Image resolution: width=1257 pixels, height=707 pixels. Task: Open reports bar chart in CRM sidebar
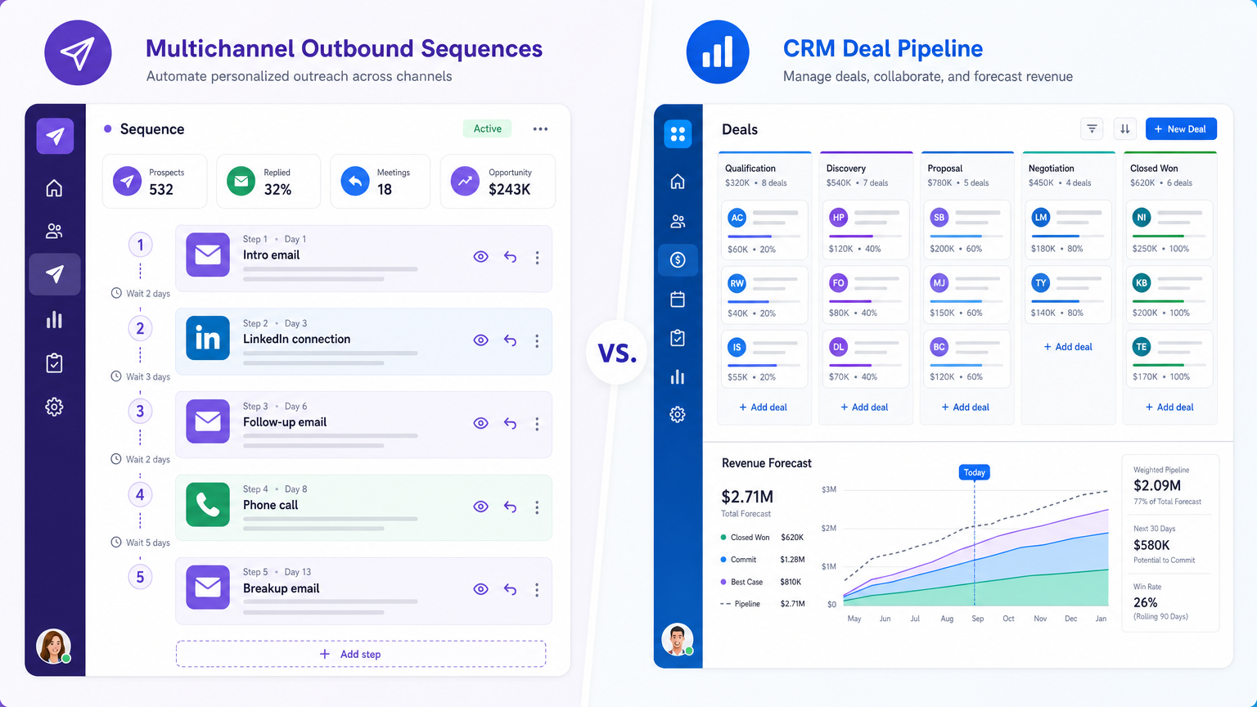point(678,377)
